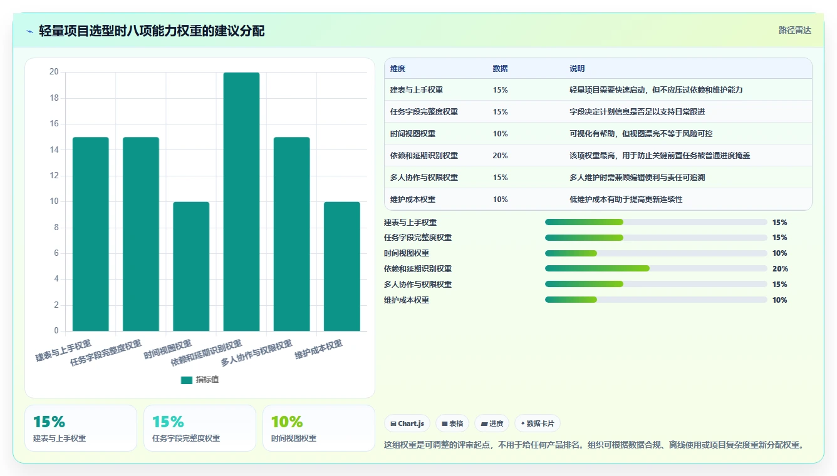The width and height of the screenshot is (837, 476).
Task: Open the 15% 建表与上手权重 stat card
Action: [x=81, y=428]
